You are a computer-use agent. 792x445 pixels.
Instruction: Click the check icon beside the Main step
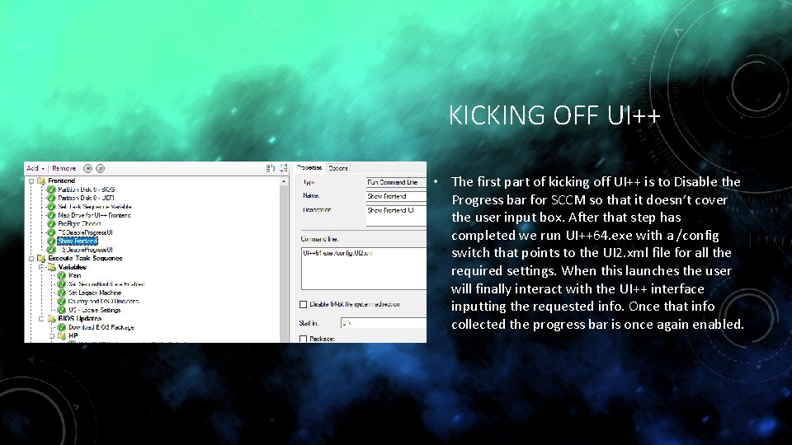[62, 276]
